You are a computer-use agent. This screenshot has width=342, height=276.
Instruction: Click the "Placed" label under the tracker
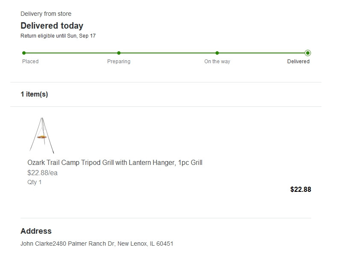click(30, 62)
